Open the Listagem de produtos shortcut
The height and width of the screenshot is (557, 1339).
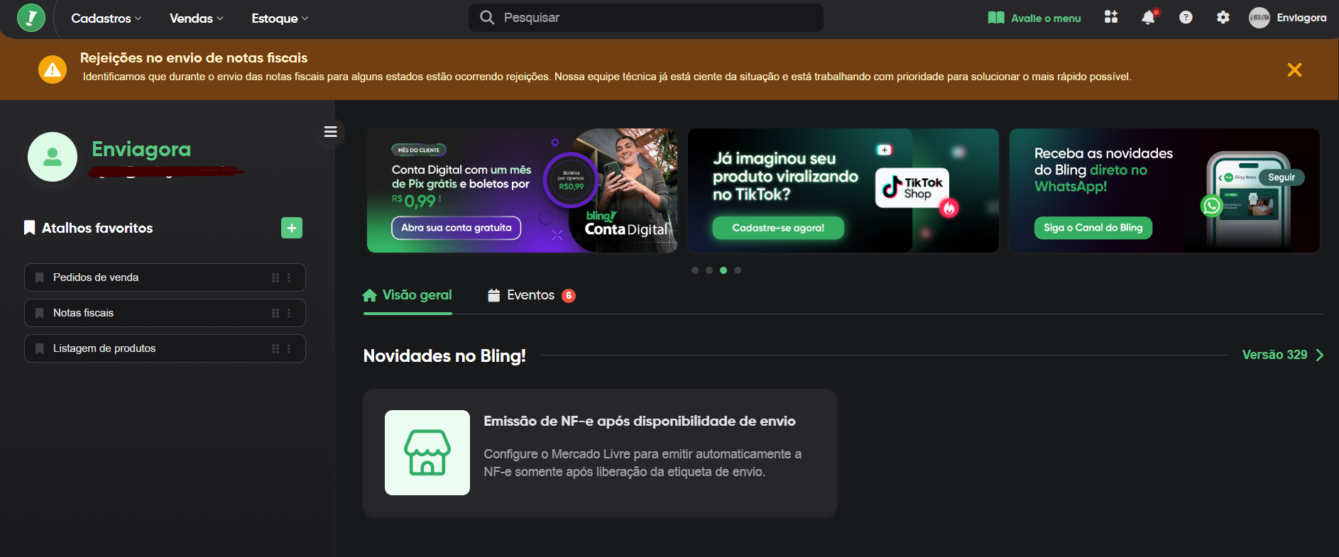pyautogui.click(x=165, y=348)
